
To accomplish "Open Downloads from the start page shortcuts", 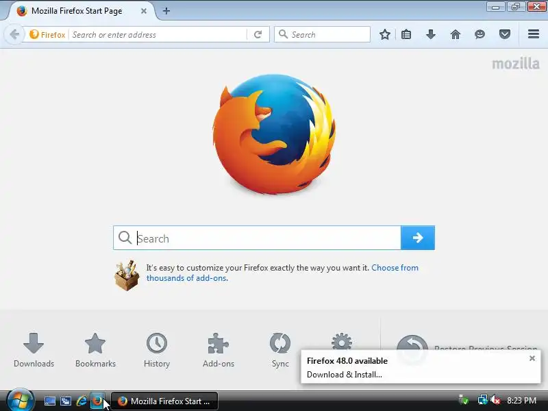I will click(x=34, y=350).
